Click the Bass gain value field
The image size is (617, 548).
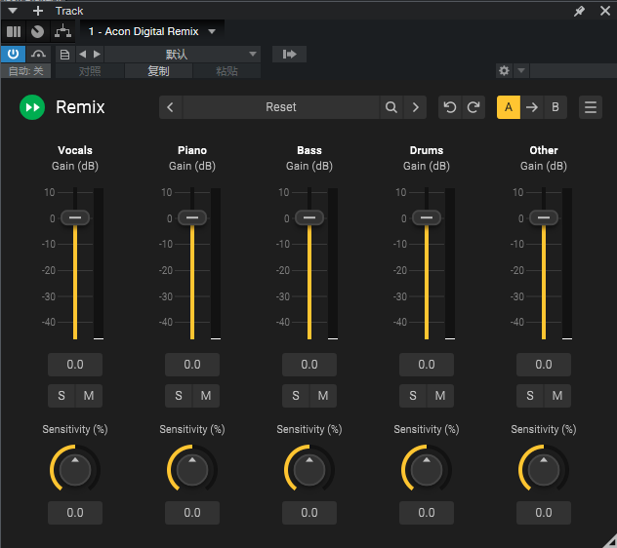pyautogui.click(x=309, y=365)
